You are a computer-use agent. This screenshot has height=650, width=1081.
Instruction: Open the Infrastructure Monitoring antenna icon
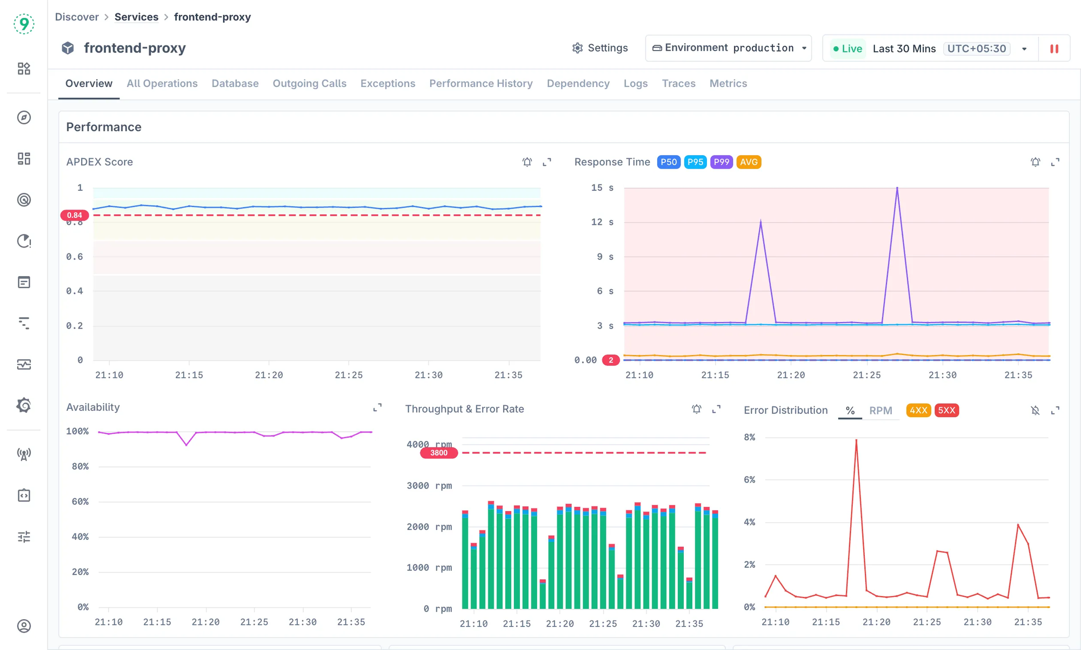(24, 454)
